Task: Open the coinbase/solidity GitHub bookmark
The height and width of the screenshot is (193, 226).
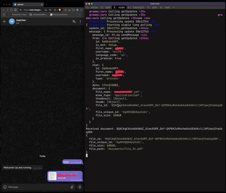Action: (38, 15)
